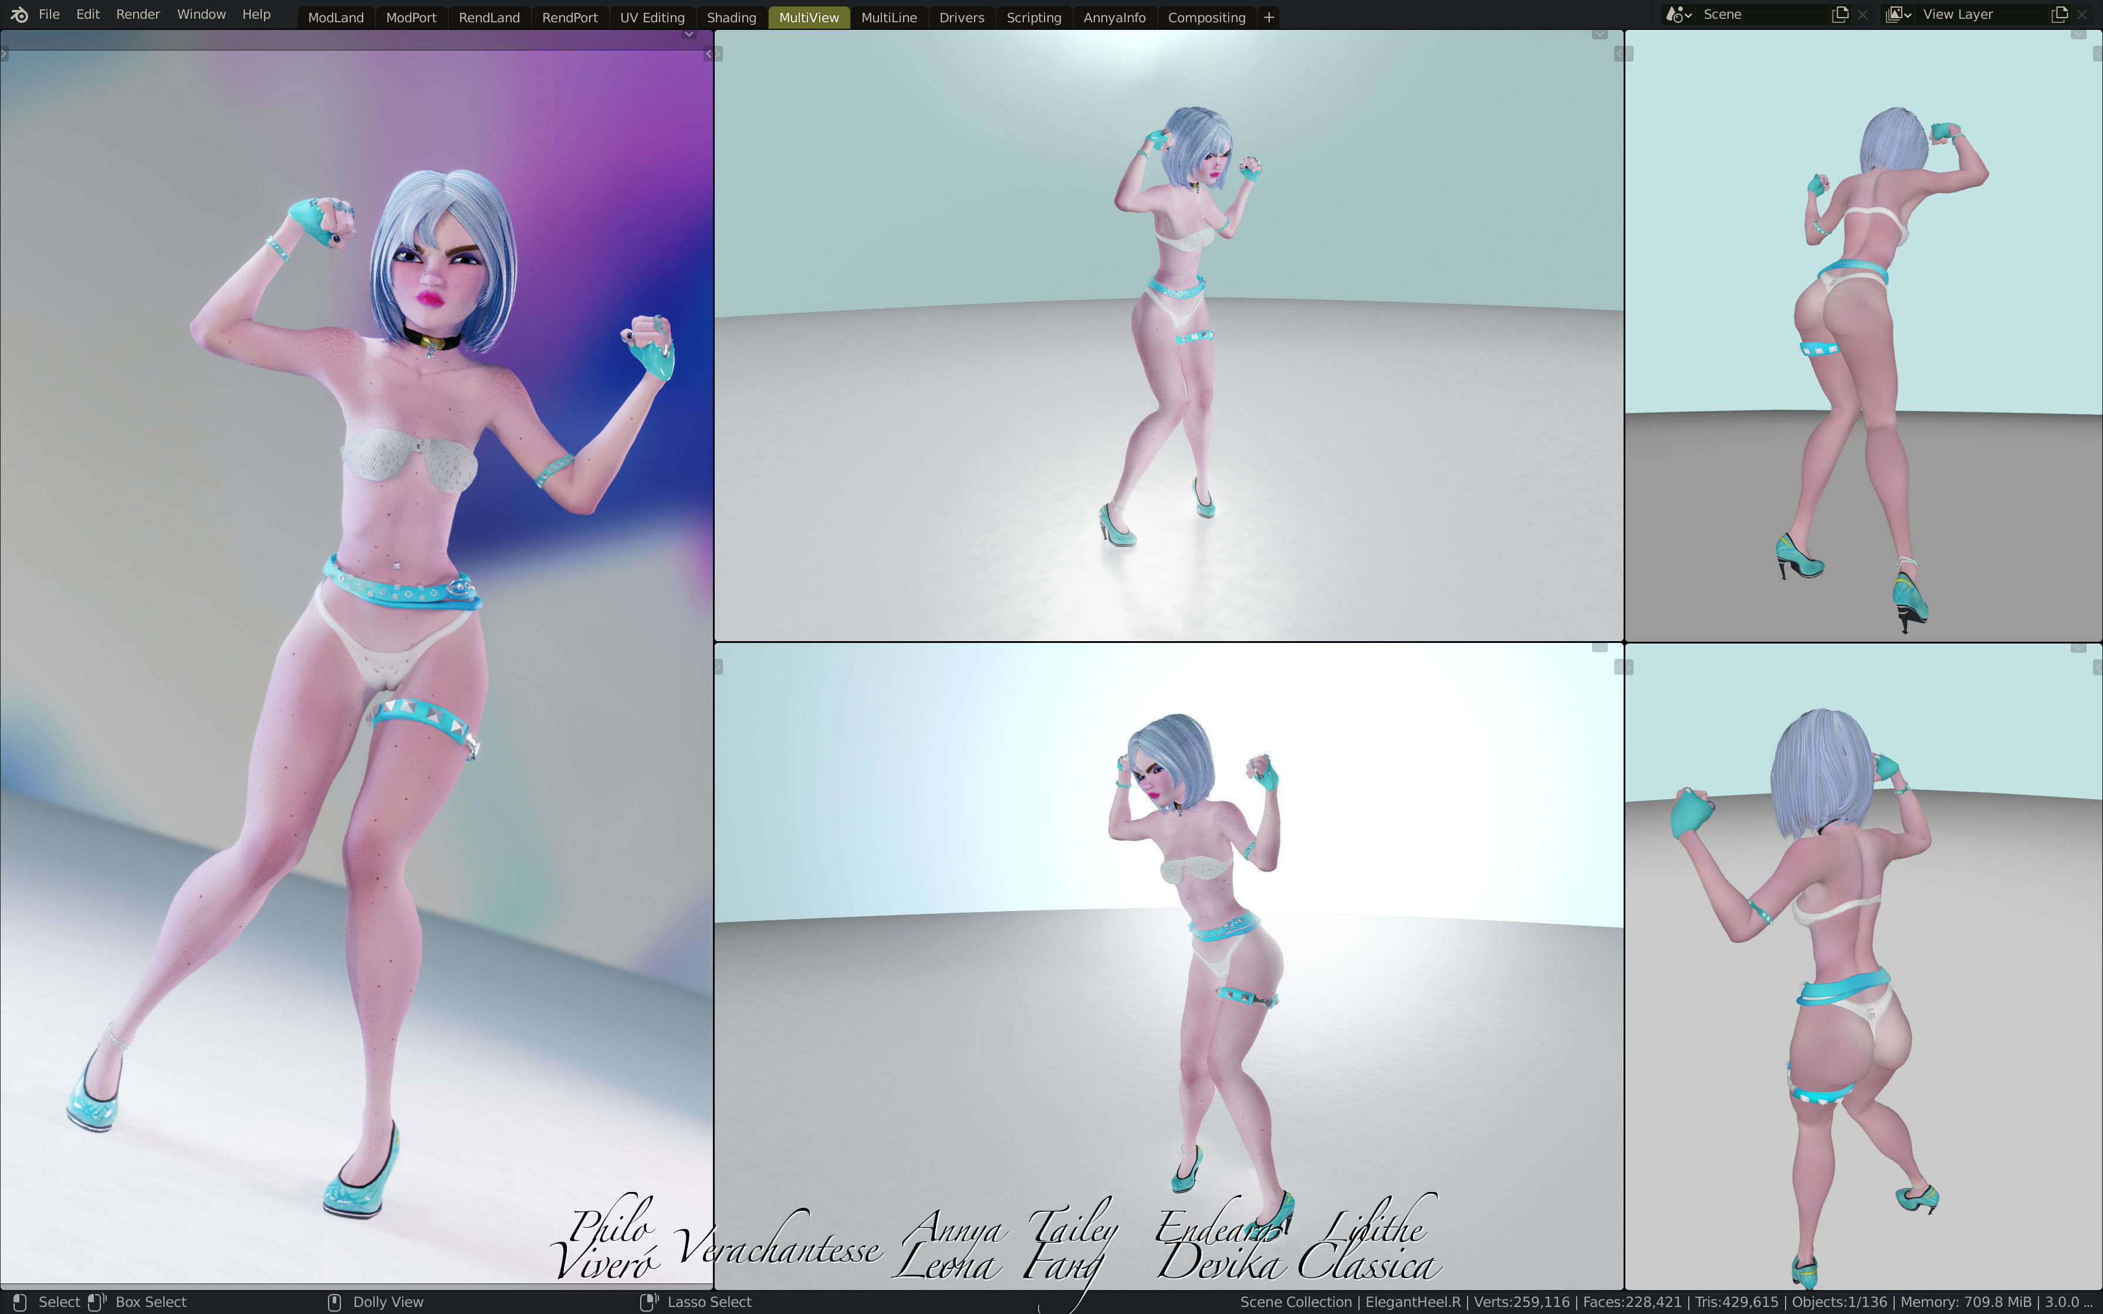2103x1314 pixels.
Task: Switch to the Shading workspace tab
Action: point(732,18)
